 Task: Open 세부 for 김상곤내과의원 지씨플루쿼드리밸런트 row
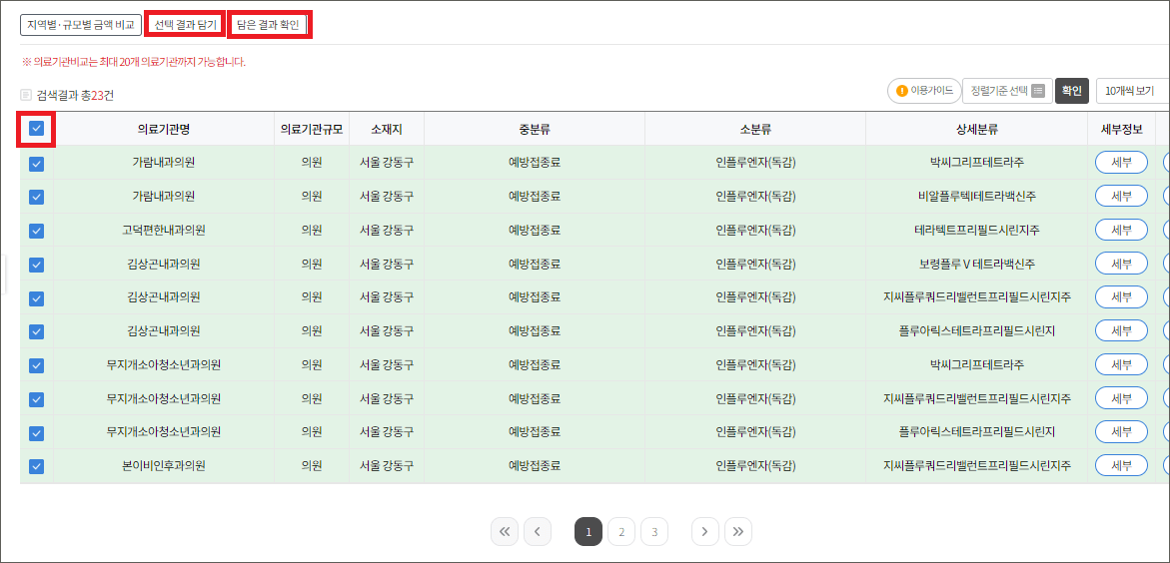coord(1121,296)
